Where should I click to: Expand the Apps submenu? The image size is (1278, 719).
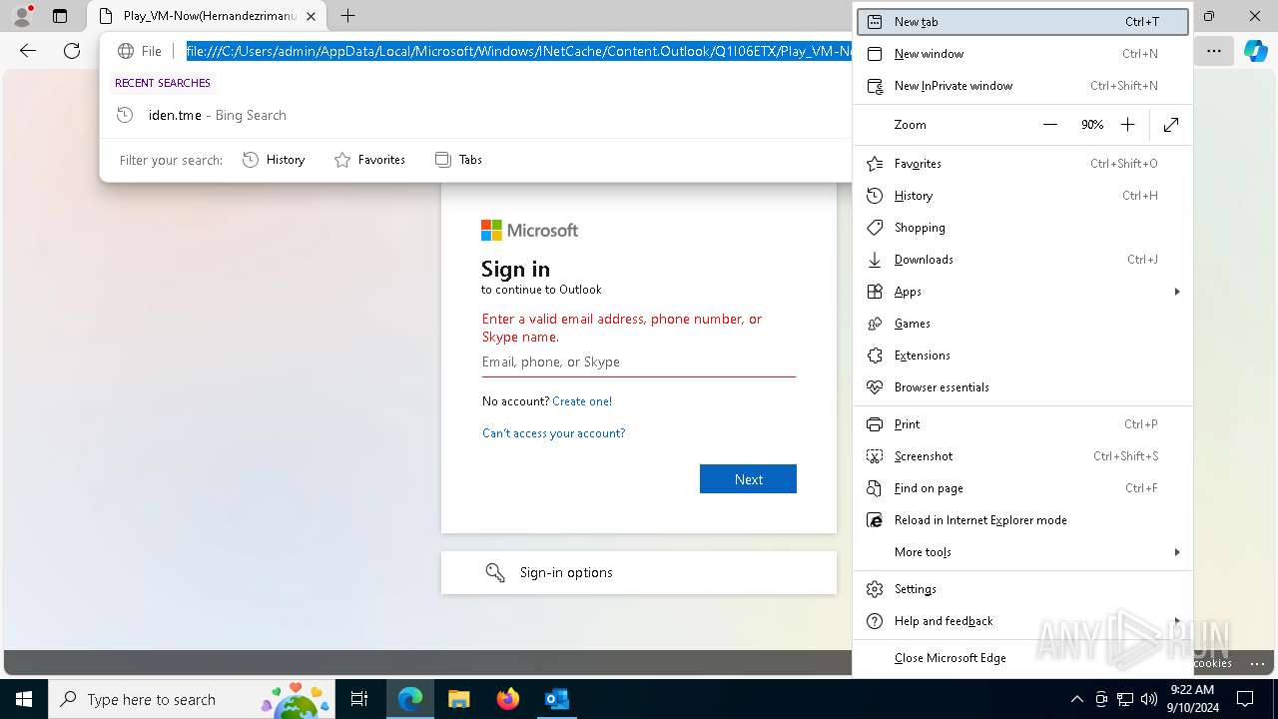point(1023,292)
